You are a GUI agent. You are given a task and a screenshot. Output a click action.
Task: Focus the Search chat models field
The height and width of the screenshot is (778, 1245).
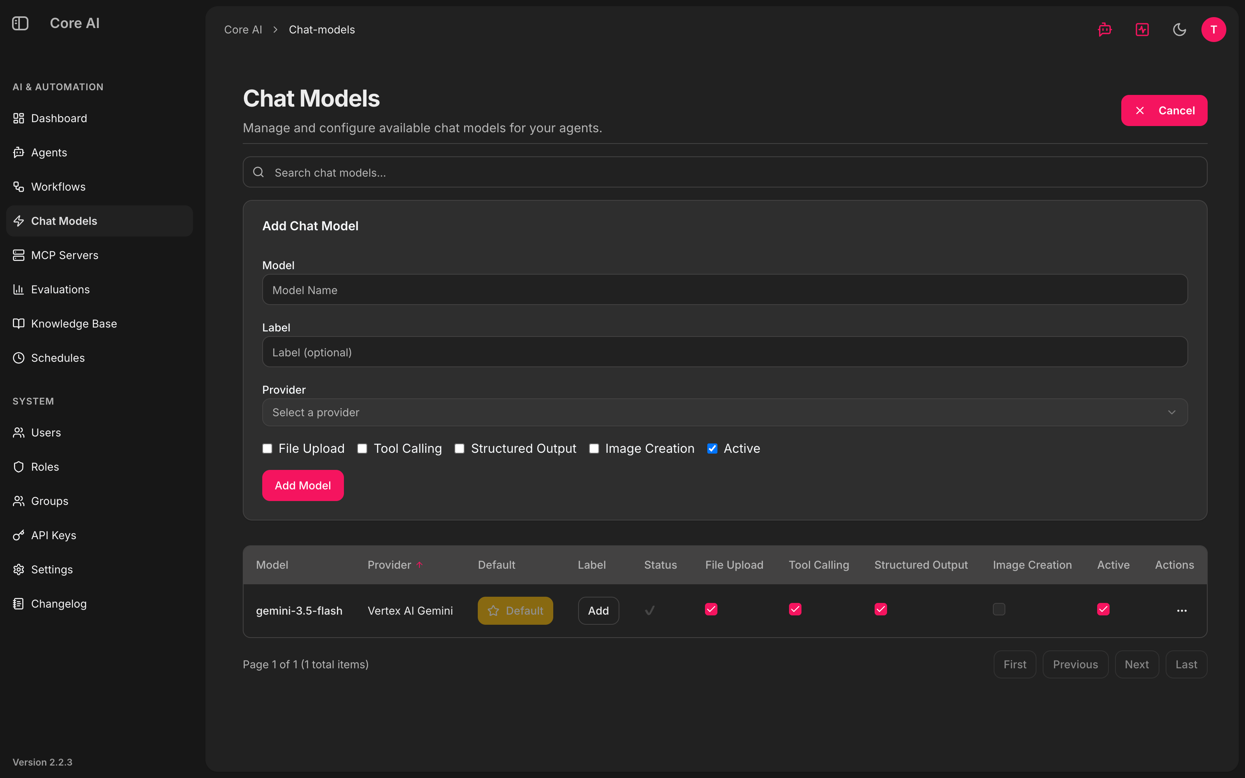[x=725, y=172]
